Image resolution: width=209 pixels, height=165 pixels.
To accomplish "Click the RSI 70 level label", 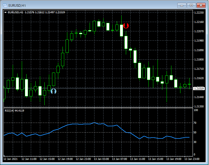I will point(195,123).
